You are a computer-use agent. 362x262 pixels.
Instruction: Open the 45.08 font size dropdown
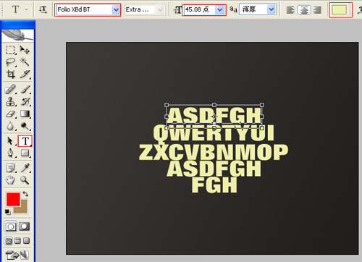pos(220,9)
